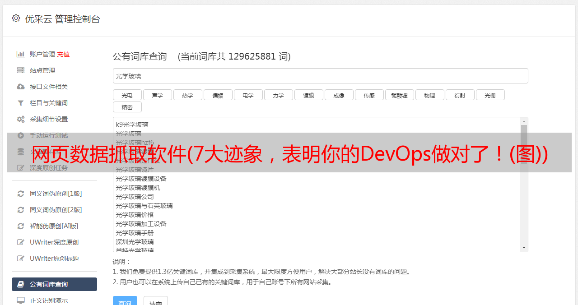Click the refresh icon beside 同义词伪原创[1版]
Screen dimensions: 578x305
pyautogui.click(x=21, y=194)
